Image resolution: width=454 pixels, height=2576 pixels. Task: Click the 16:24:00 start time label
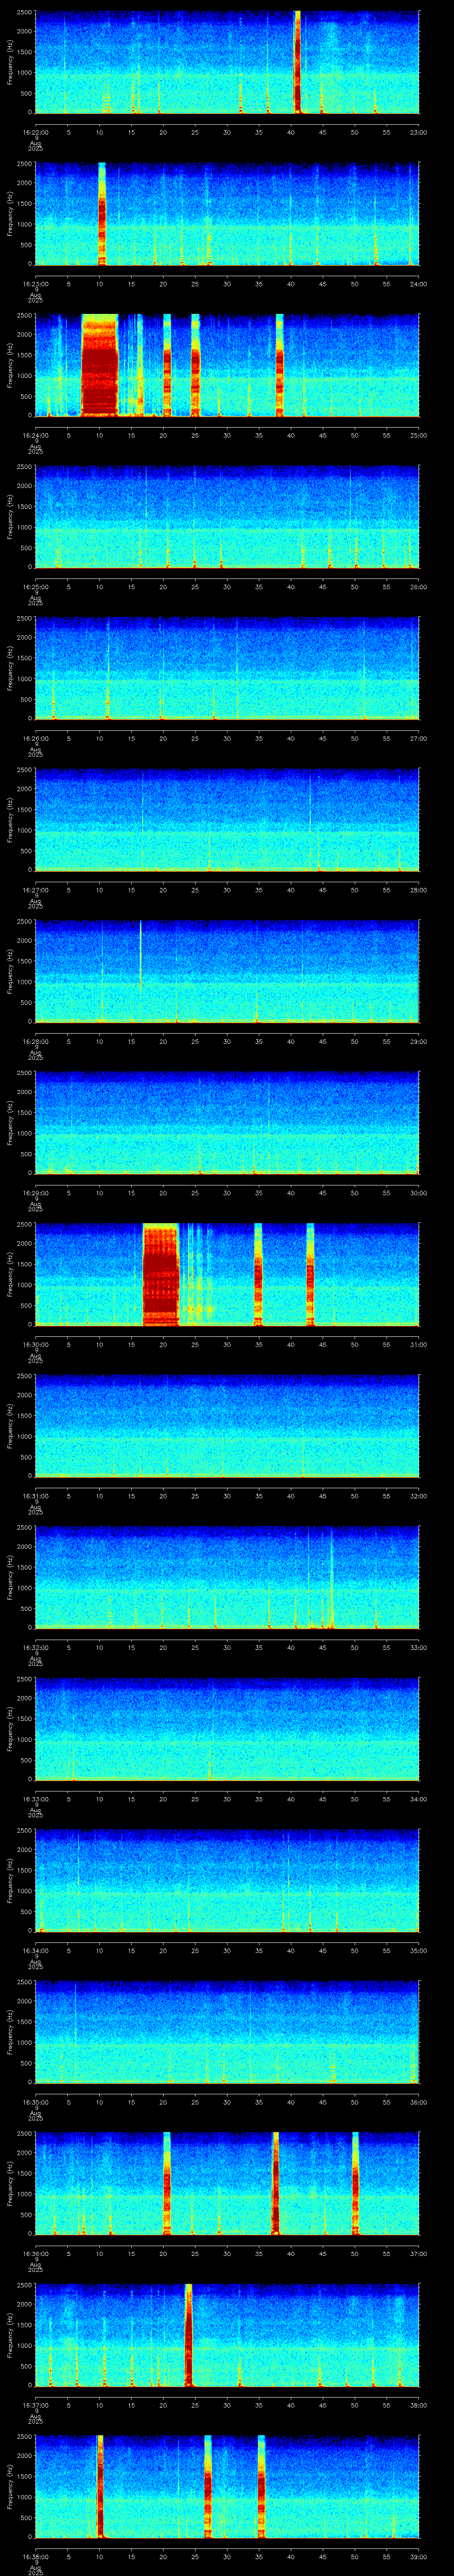tap(35, 435)
